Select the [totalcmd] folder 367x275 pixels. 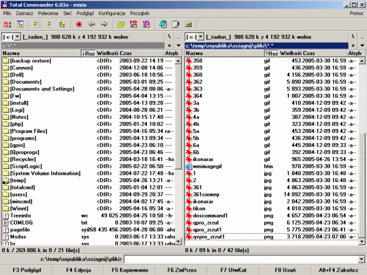pyautogui.click(x=88, y=187)
